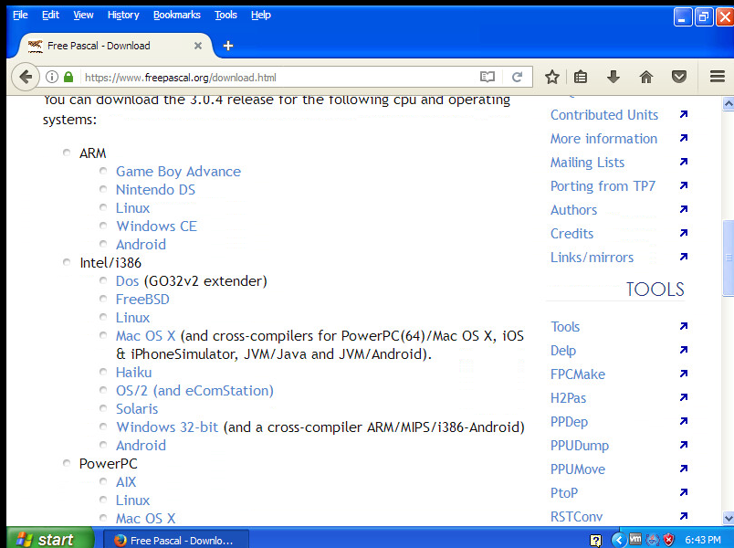Viewport: 734px width, 548px height.
Task: Click the arrow icon beside Credits
Action: 684,233
